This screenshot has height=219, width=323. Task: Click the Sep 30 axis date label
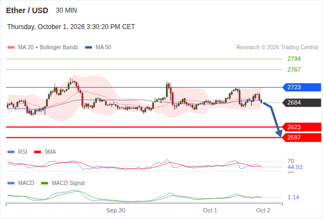116,210
